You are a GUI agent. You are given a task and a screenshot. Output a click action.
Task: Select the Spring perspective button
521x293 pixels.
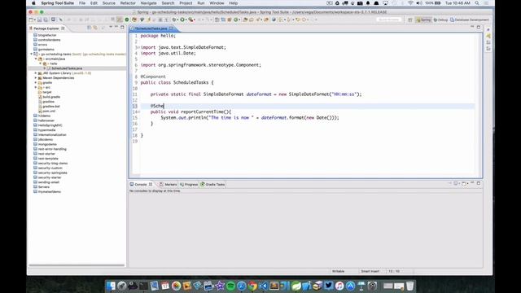point(423,20)
